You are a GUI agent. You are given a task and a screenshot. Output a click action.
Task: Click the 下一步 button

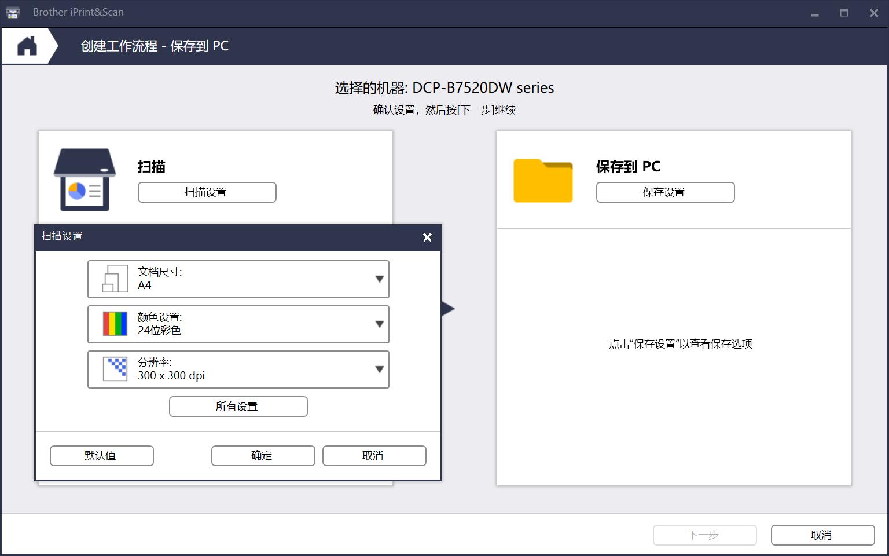705,535
